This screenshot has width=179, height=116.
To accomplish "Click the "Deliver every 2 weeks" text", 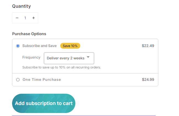I will pos(65,58).
